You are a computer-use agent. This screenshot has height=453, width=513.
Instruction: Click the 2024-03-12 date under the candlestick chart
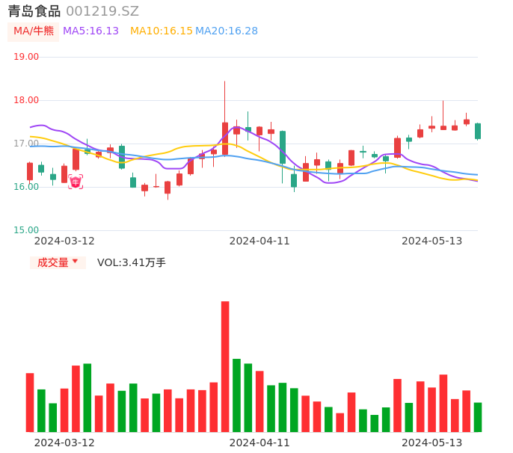point(64,241)
